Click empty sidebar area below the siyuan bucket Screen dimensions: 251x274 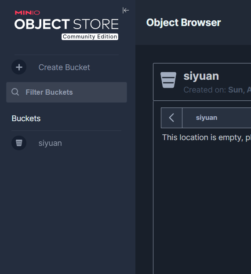[x=68, y=210]
